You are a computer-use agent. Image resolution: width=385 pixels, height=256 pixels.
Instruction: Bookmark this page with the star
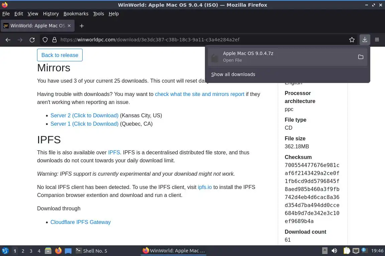pyautogui.click(x=352, y=40)
